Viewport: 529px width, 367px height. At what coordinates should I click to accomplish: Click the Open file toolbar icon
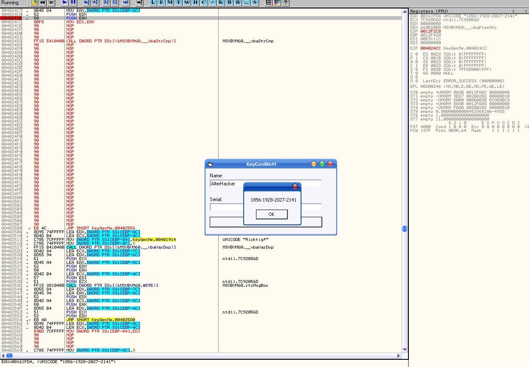pyautogui.click(x=34, y=3)
